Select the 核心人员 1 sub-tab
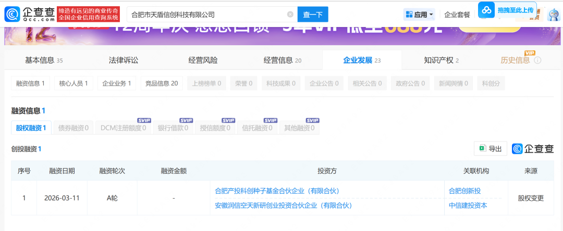 (x=74, y=83)
